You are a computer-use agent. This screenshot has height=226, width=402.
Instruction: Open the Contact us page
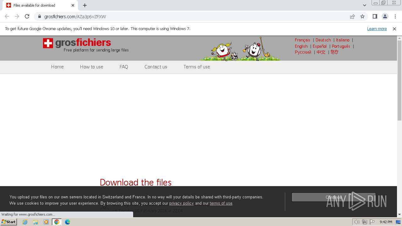tap(156, 67)
